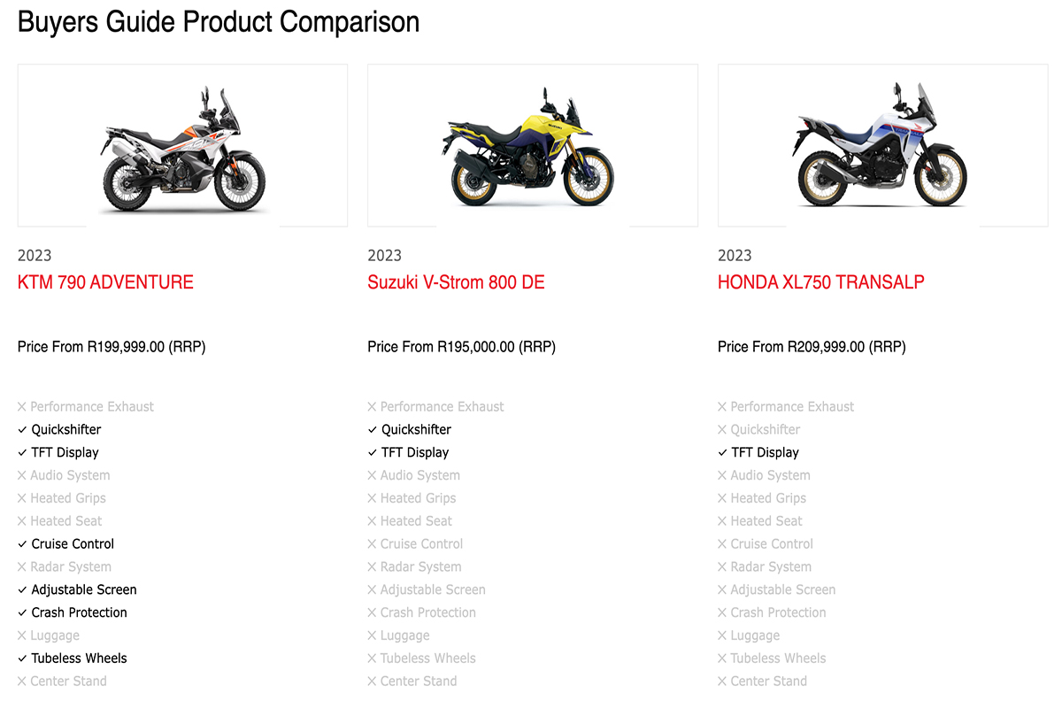Click the Honda XL750 Transalp motorcycle image

click(x=882, y=146)
